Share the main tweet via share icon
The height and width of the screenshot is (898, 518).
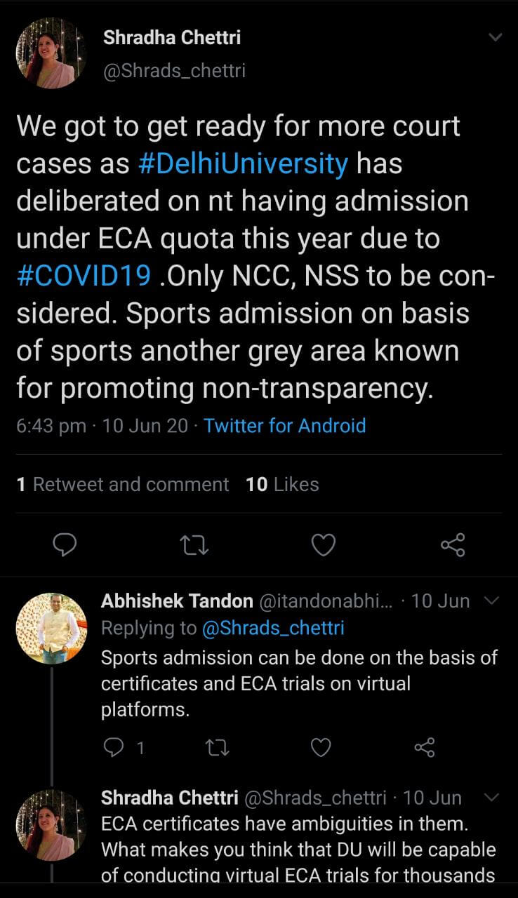453,544
